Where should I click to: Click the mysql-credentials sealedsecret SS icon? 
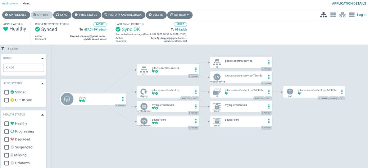(144, 107)
